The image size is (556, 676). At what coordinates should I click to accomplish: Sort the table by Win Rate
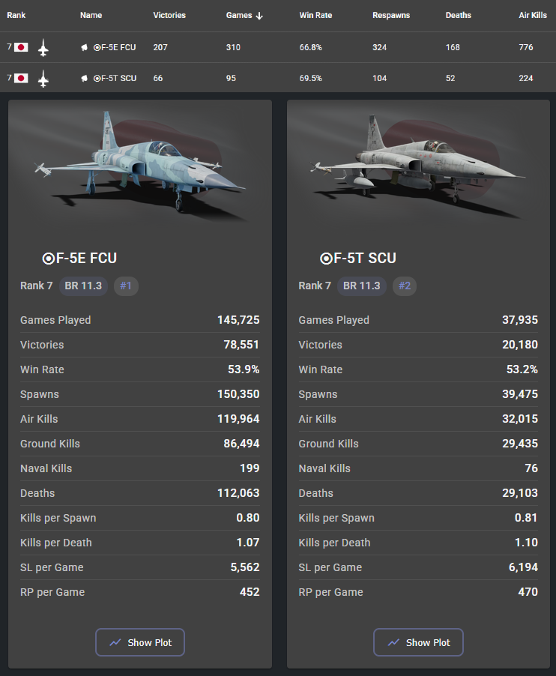[x=315, y=15]
